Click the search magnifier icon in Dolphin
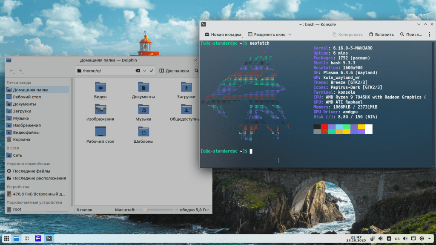Screen dimensions: 436x245 tap(196, 71)
